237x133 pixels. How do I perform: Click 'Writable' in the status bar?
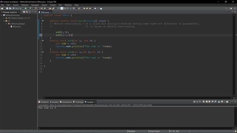tap(132, 131)
